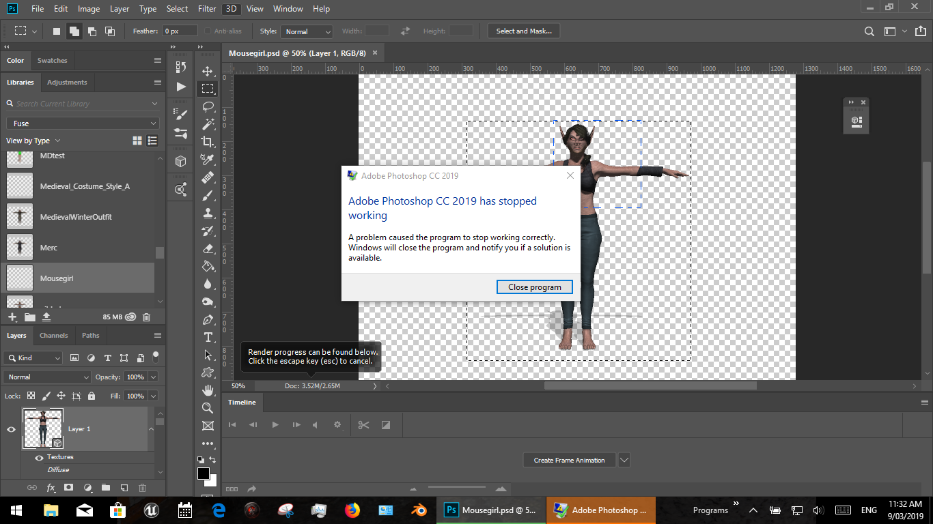Hide Layer 1 with eye icon
Screen dimensions: 933x524
pos(11,429)
